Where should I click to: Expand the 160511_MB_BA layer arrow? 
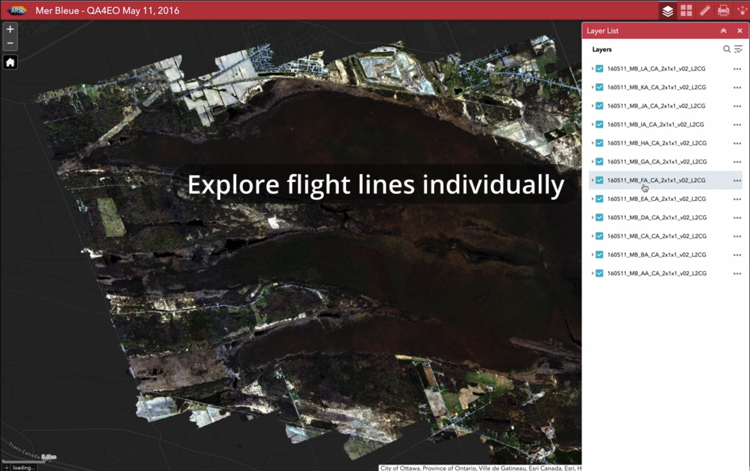[592, 255]
